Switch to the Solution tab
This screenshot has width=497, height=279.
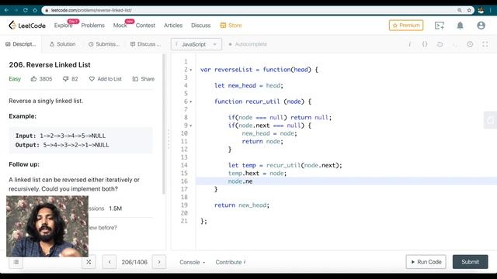click(62, 44)
